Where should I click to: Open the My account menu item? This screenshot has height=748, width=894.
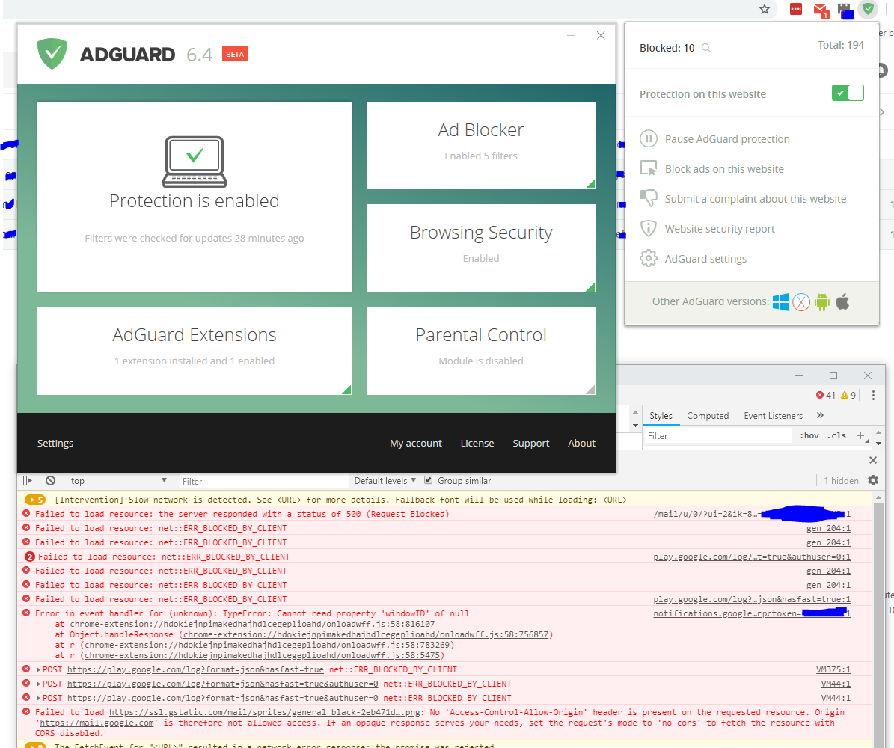click(415, 443)
